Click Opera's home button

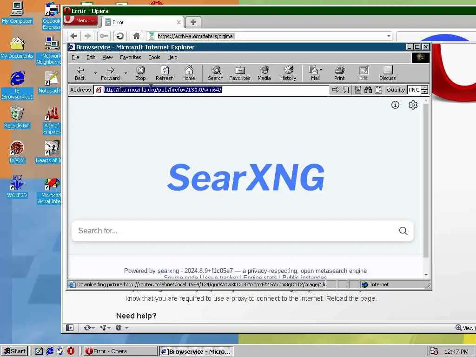click(136, 36)
